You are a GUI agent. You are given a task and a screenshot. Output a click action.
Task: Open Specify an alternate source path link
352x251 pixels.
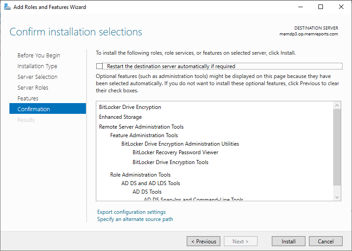click(x=135, y=219)
